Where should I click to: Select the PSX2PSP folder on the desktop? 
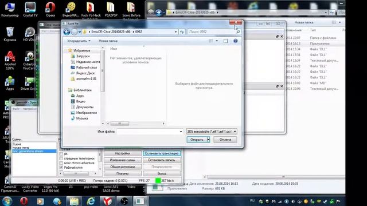point(111,9)
